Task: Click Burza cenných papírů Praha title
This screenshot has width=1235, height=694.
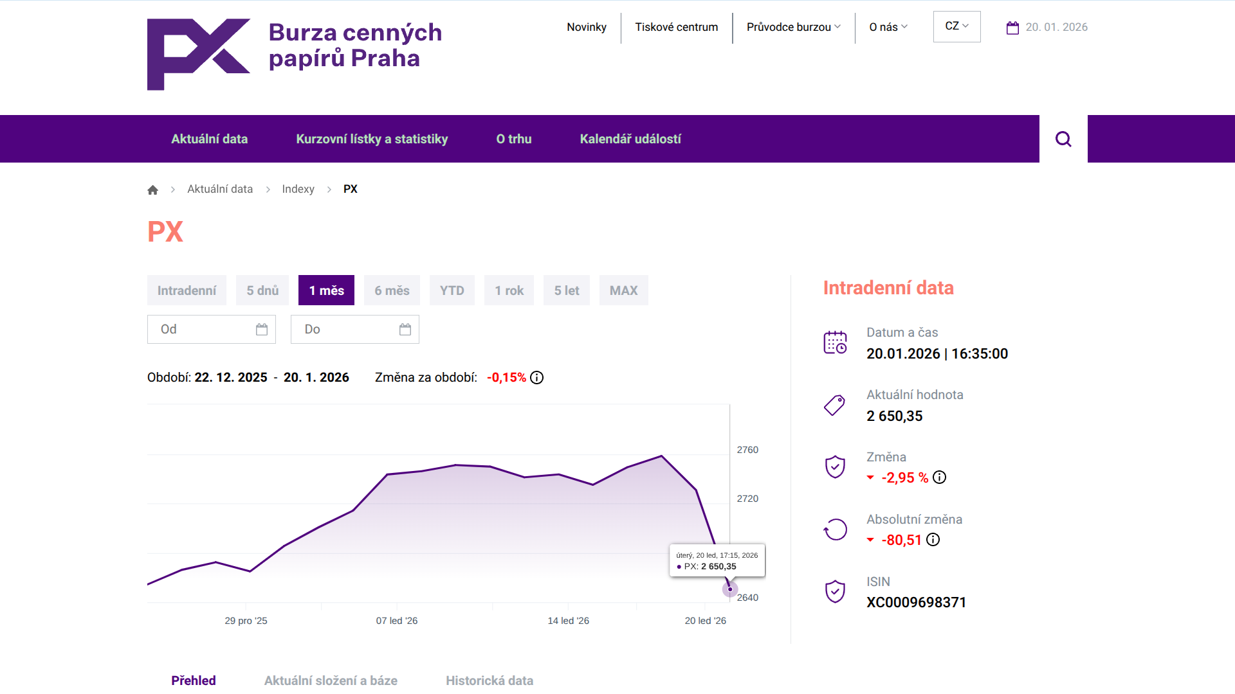Action: (355, 45)
